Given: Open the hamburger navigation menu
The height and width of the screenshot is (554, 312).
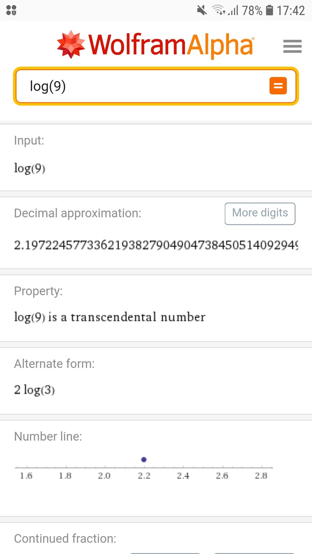Looking at the screenshot, I should pyautogui.click(x=292, y=46).
